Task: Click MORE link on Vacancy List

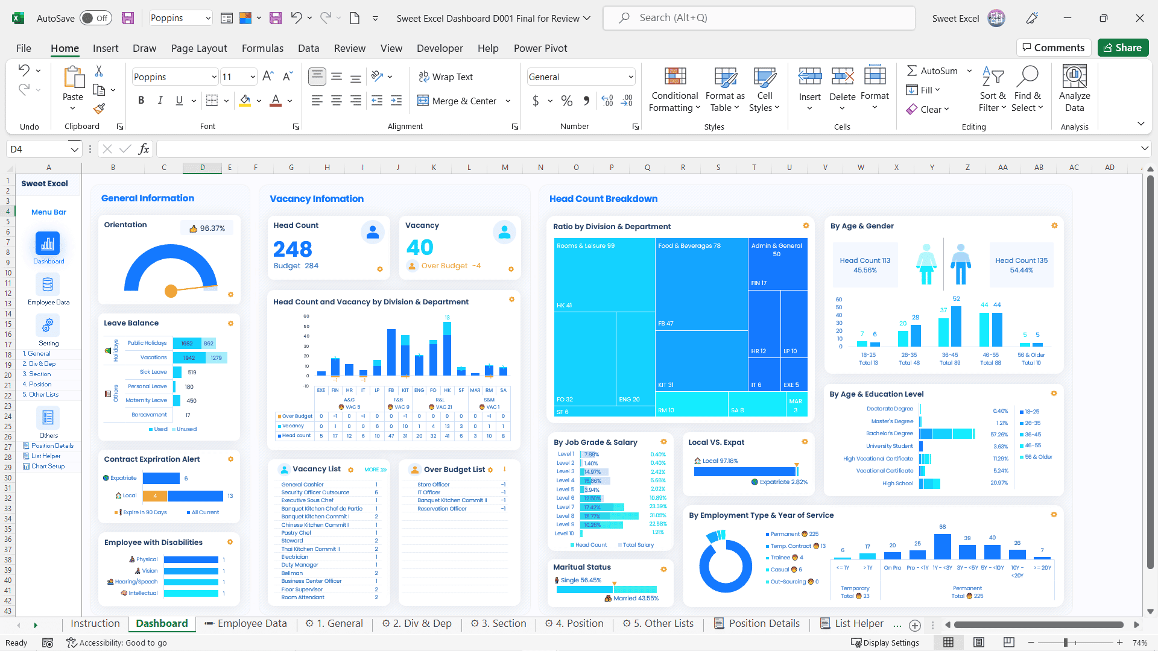Action: (x=375, y=470)
